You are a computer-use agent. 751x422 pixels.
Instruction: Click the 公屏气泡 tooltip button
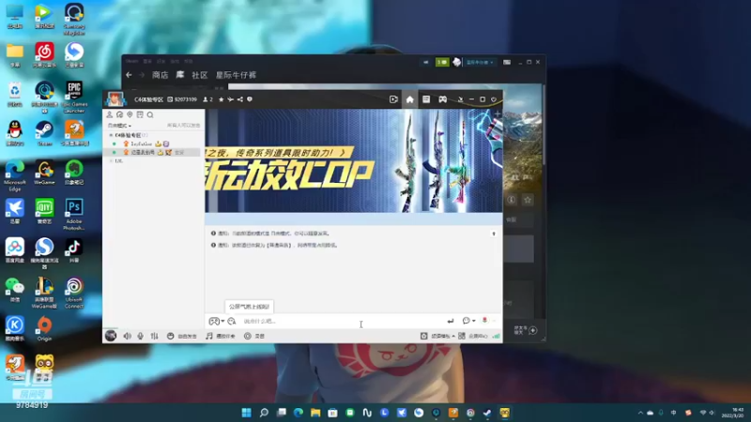point(249,307)
